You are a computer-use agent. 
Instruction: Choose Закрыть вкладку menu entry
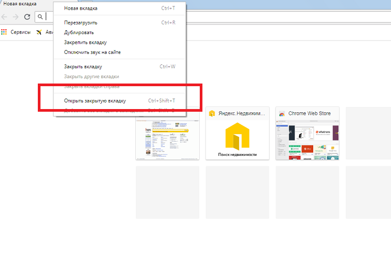pyautogui.click(x=120, y=66)
